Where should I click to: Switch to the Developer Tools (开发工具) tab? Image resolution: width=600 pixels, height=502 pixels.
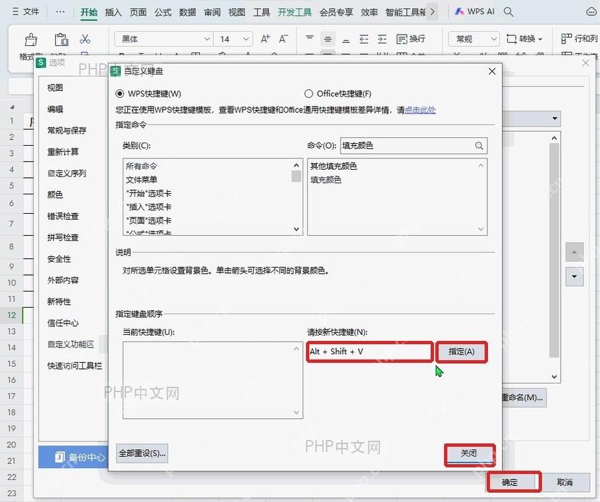pos(295,12)
